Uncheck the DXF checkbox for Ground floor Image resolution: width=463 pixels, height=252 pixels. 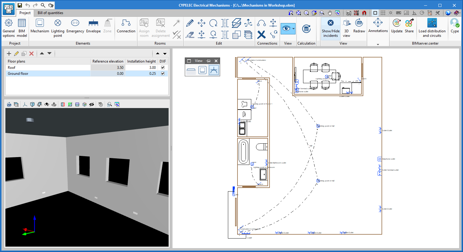click(x=163, y=73)
